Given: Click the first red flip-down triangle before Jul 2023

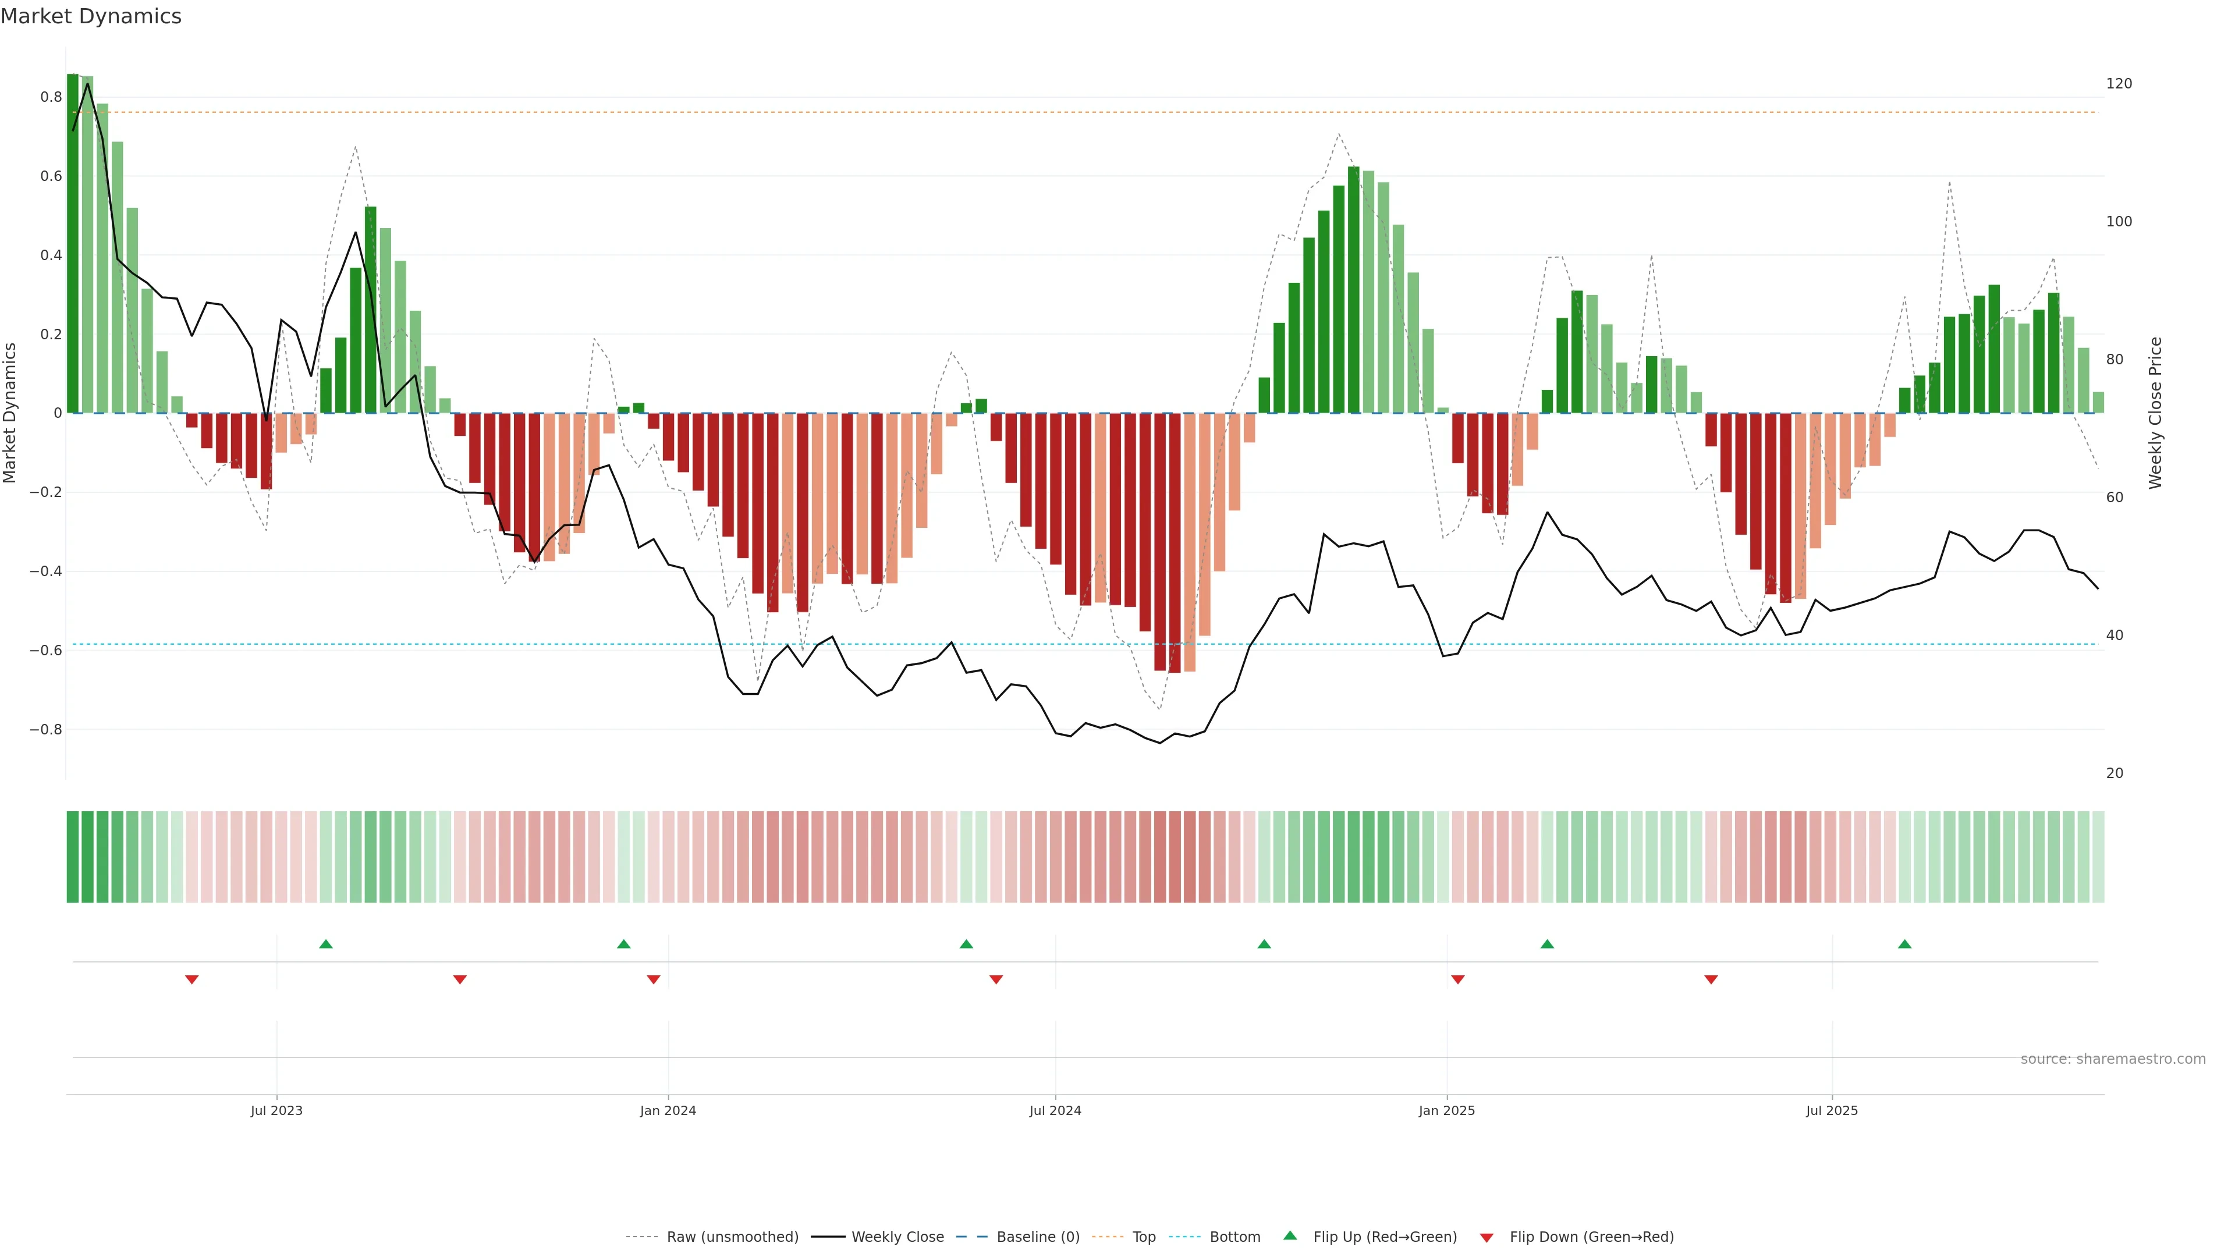Looking at the screenshot, I should (191, 979).
